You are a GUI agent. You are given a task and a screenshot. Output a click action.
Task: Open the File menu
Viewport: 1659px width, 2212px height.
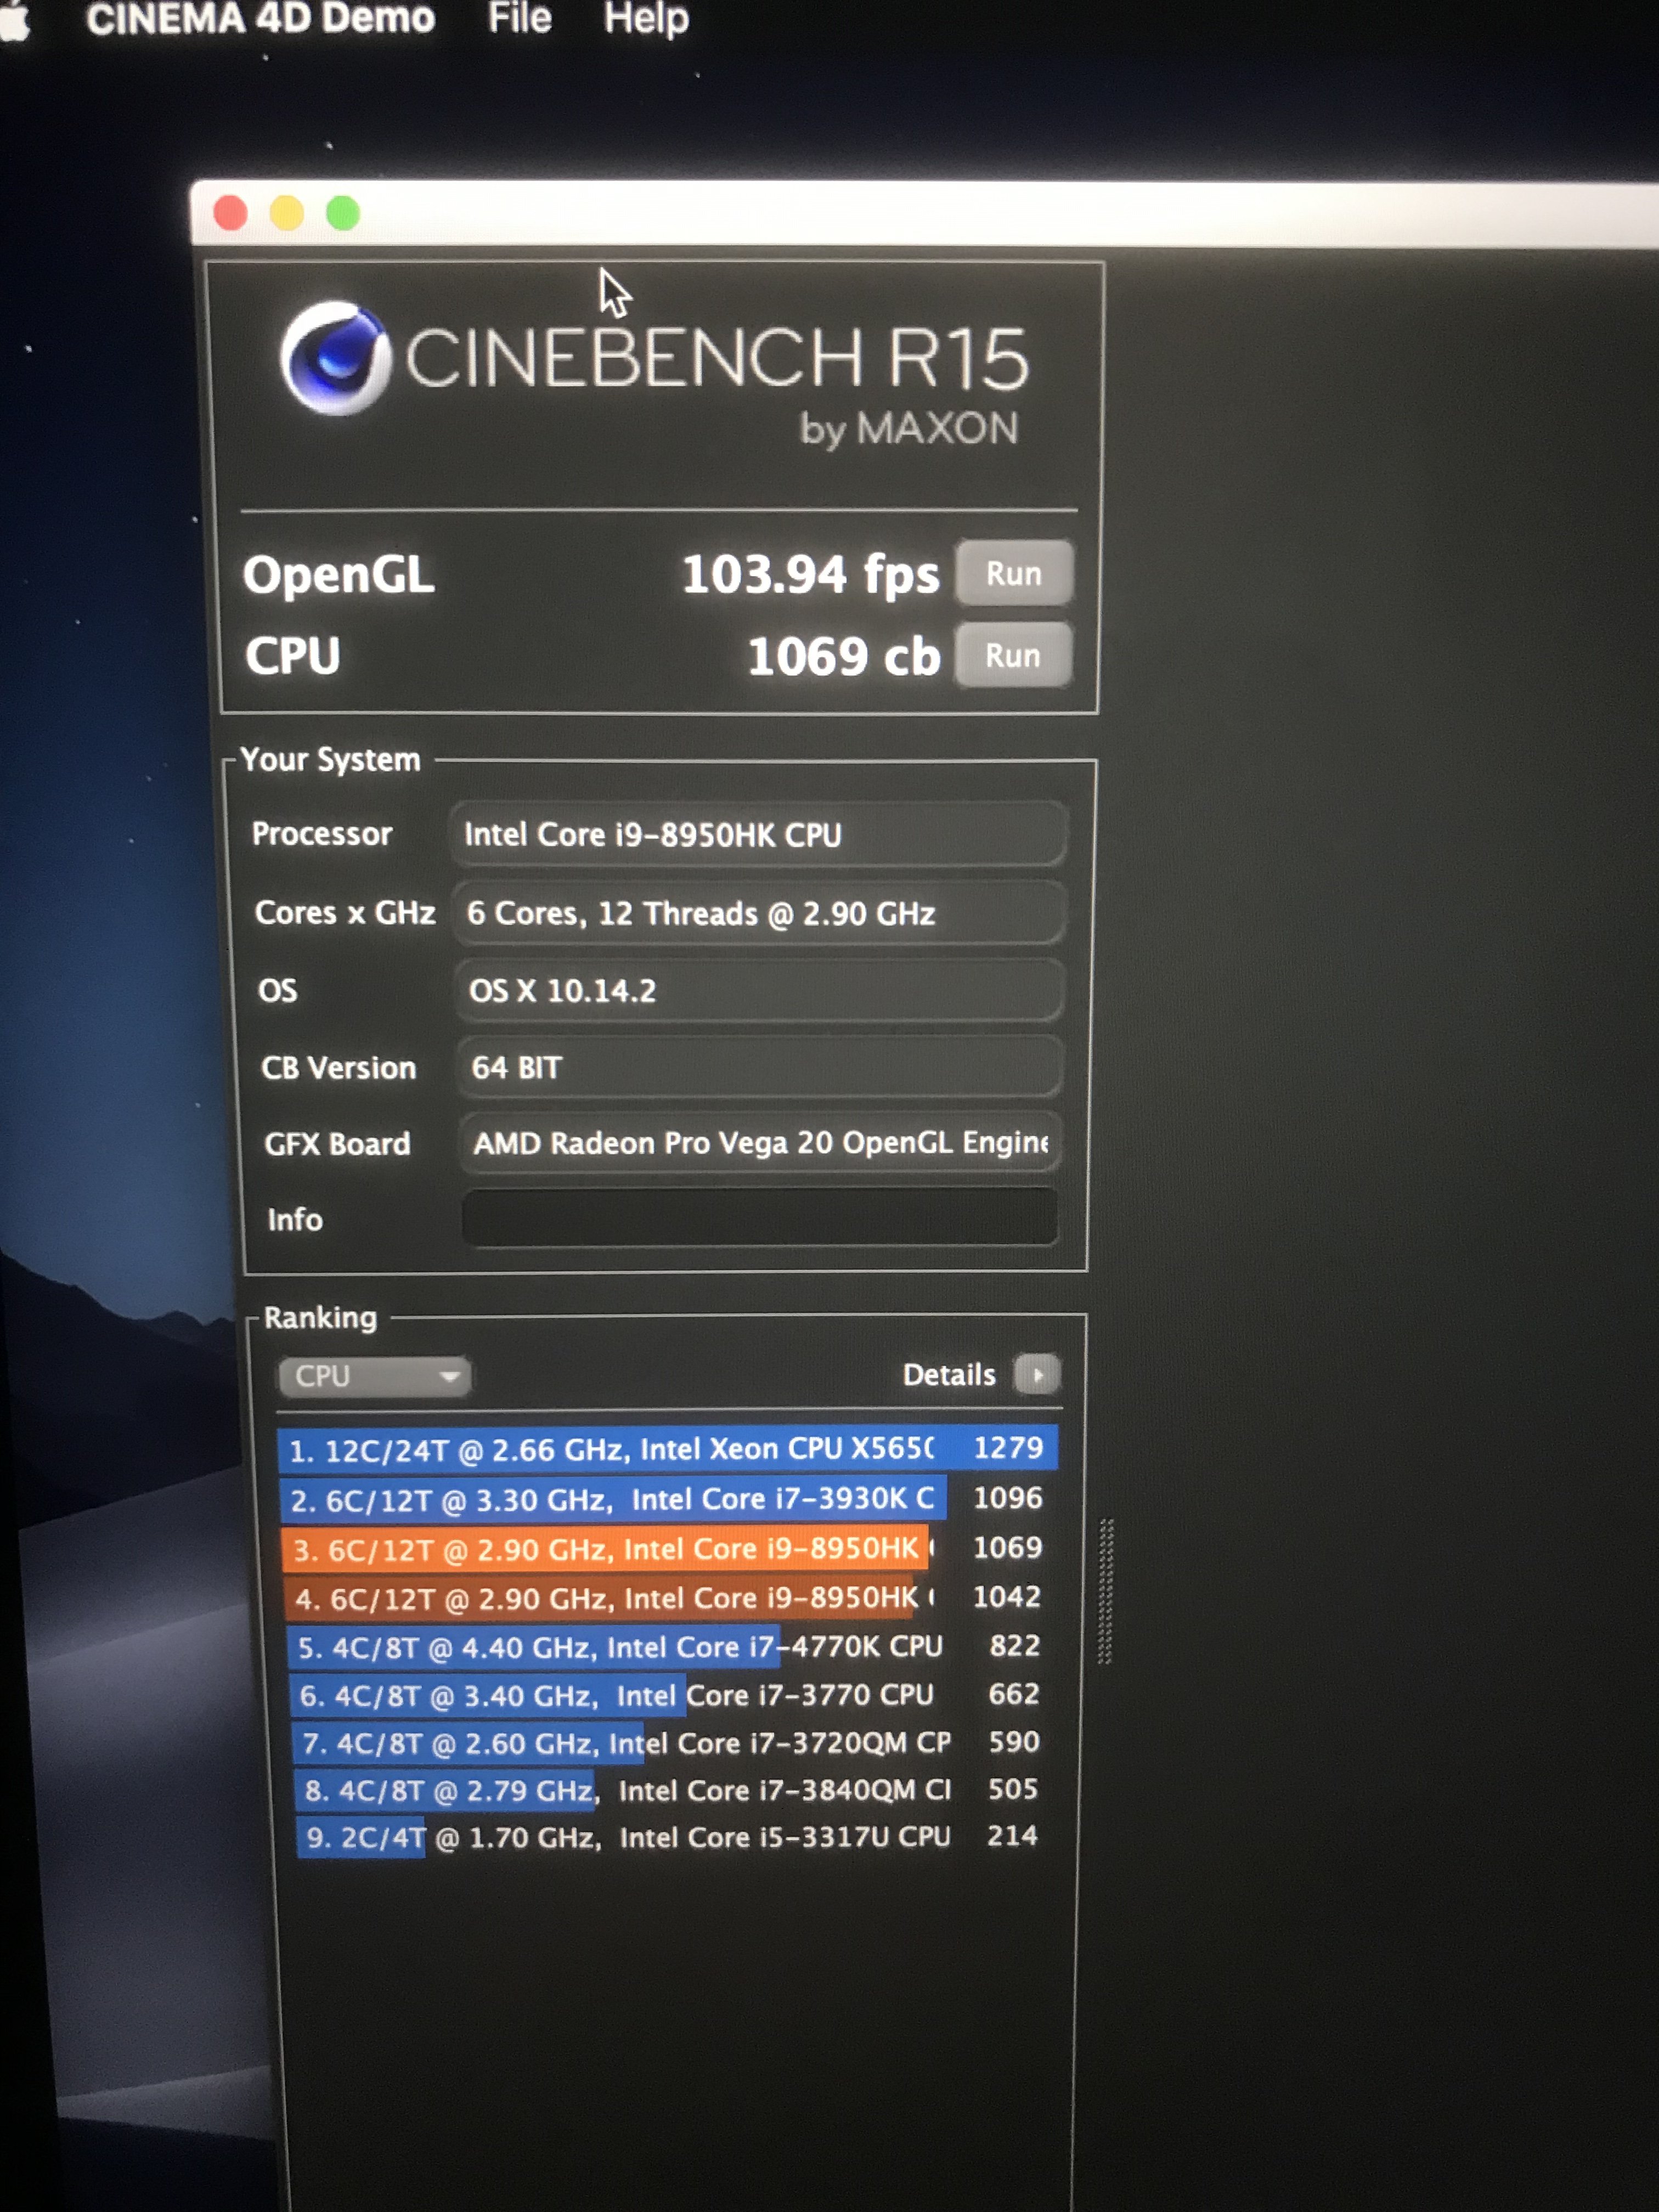point(519,18)
